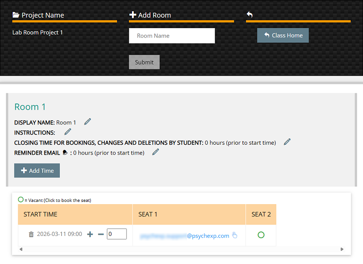Edit the Display Name with pencil icon
Viewport: 363px width, 264px height.
[88, 122]
